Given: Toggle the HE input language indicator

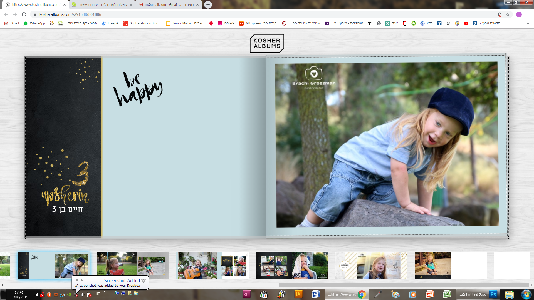Looking at the screenshot, I should coord(98,294).
